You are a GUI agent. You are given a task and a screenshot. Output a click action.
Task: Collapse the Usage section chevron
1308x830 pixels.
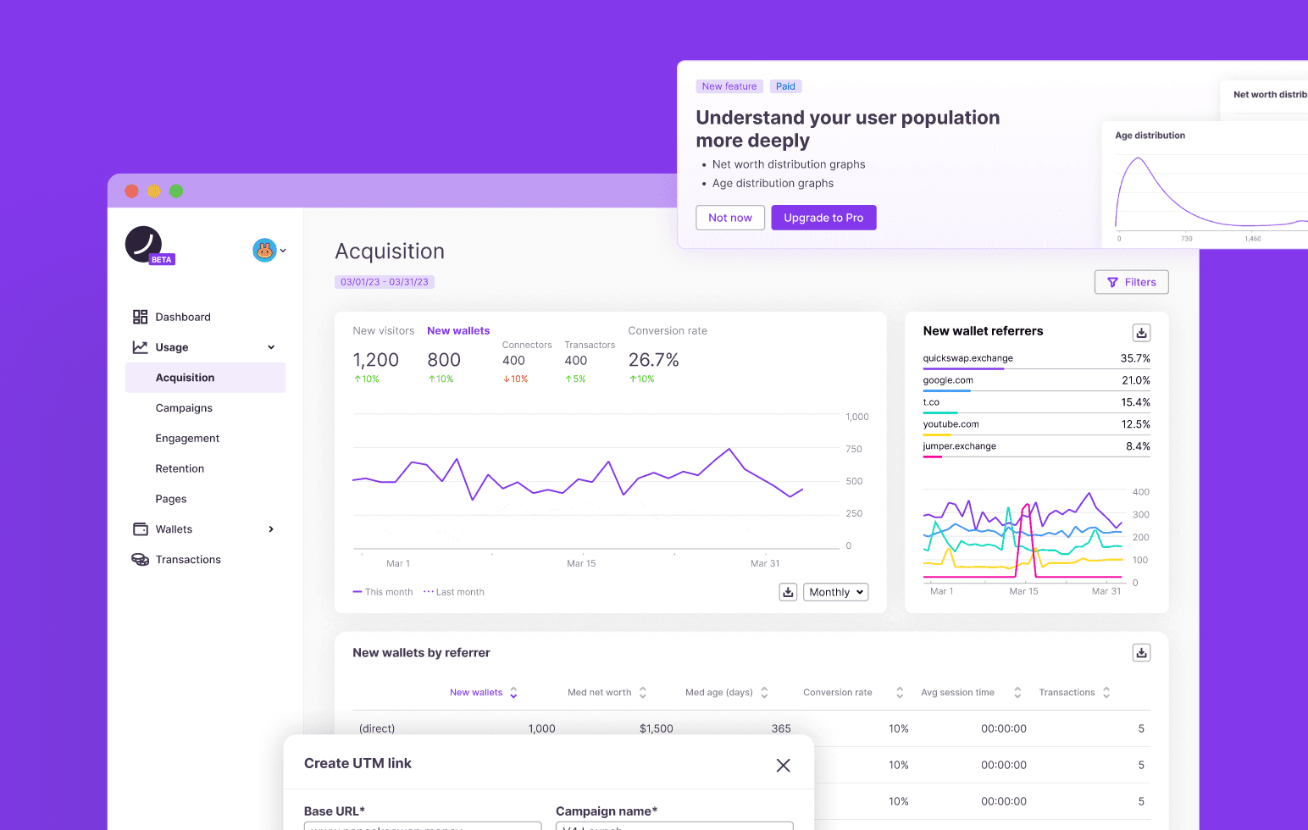click(x=271, y=347)
